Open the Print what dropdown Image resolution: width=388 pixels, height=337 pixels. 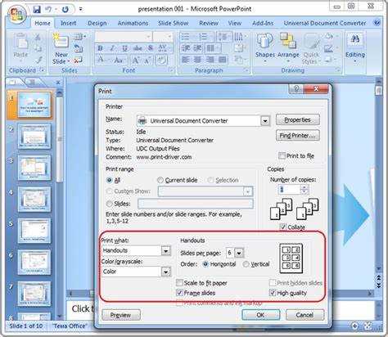(x=165, y=250)
